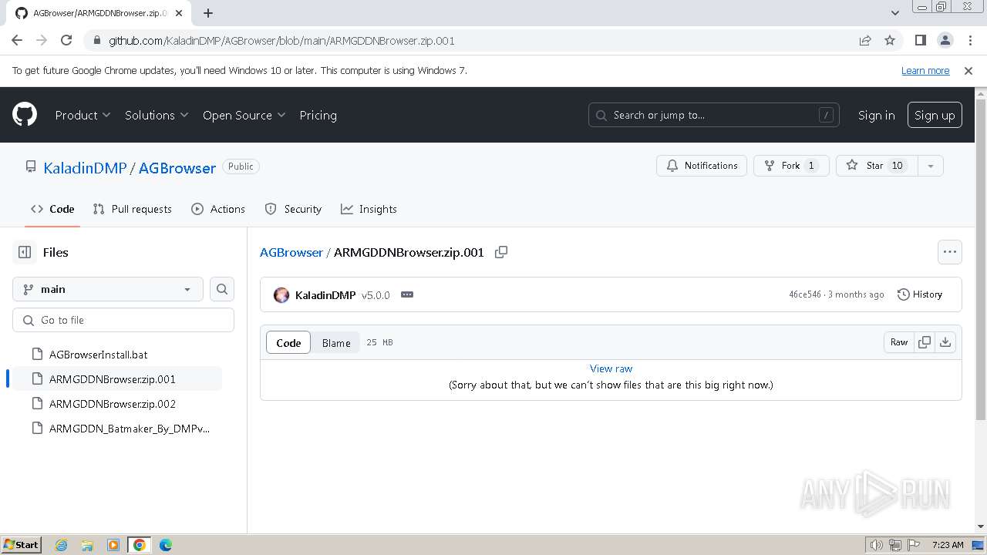Copy file path icon next to filename
The height and width of the screenshot is (555, 987).
[501, 252]
